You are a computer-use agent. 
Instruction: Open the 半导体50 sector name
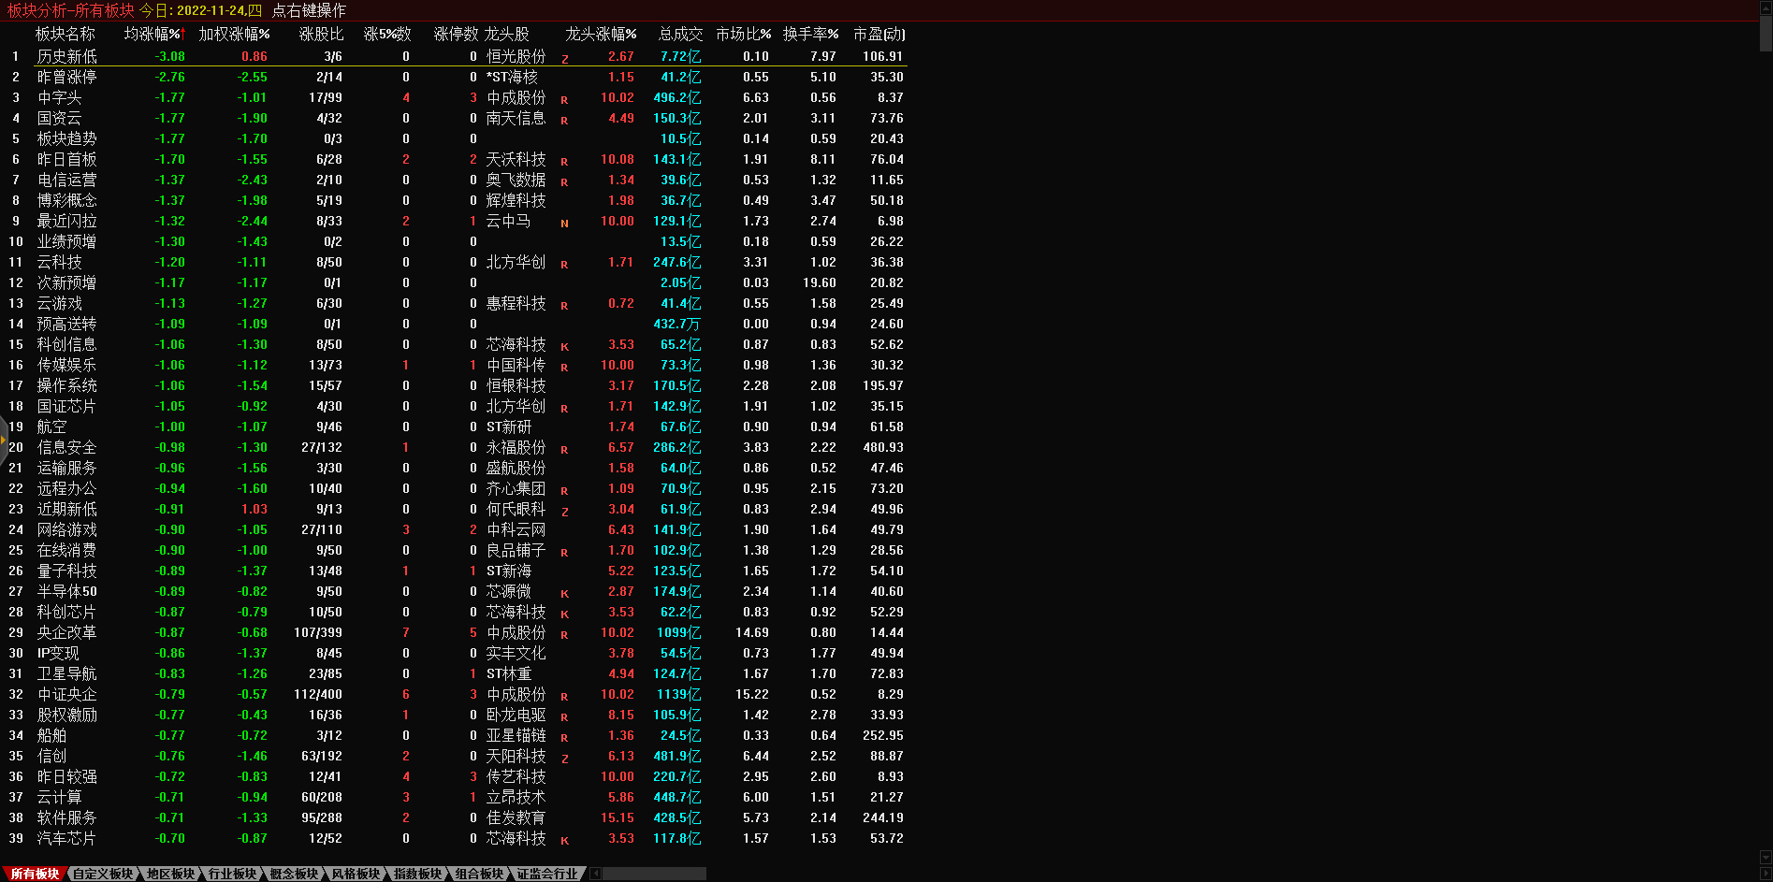[x=66, y=591]
